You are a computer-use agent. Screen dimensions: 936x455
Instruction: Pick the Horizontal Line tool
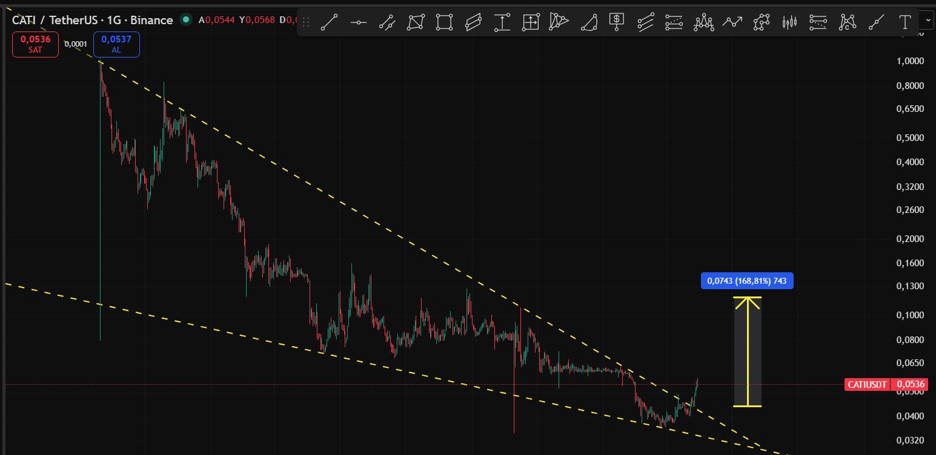coord(359,22)
